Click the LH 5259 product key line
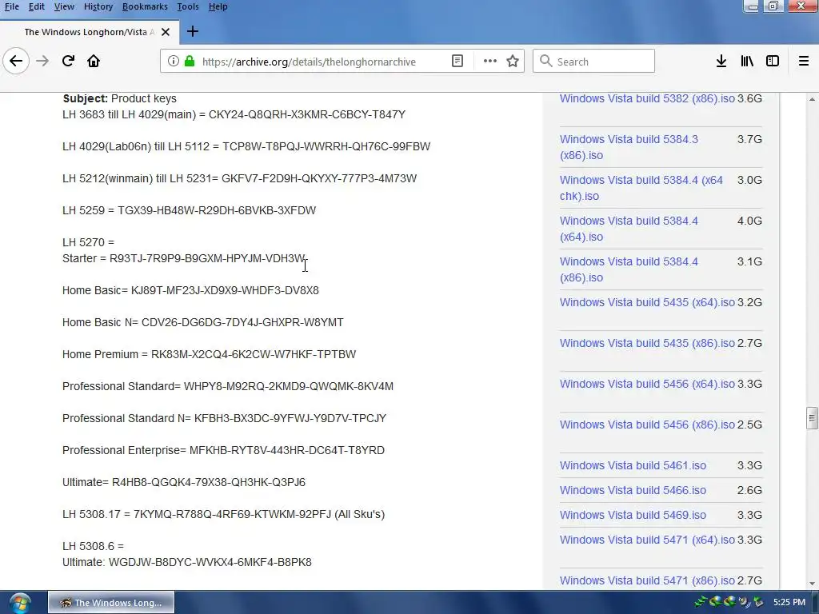Viewport: 819px width, 614px height. pyautogui.click(x=189, y=210)
